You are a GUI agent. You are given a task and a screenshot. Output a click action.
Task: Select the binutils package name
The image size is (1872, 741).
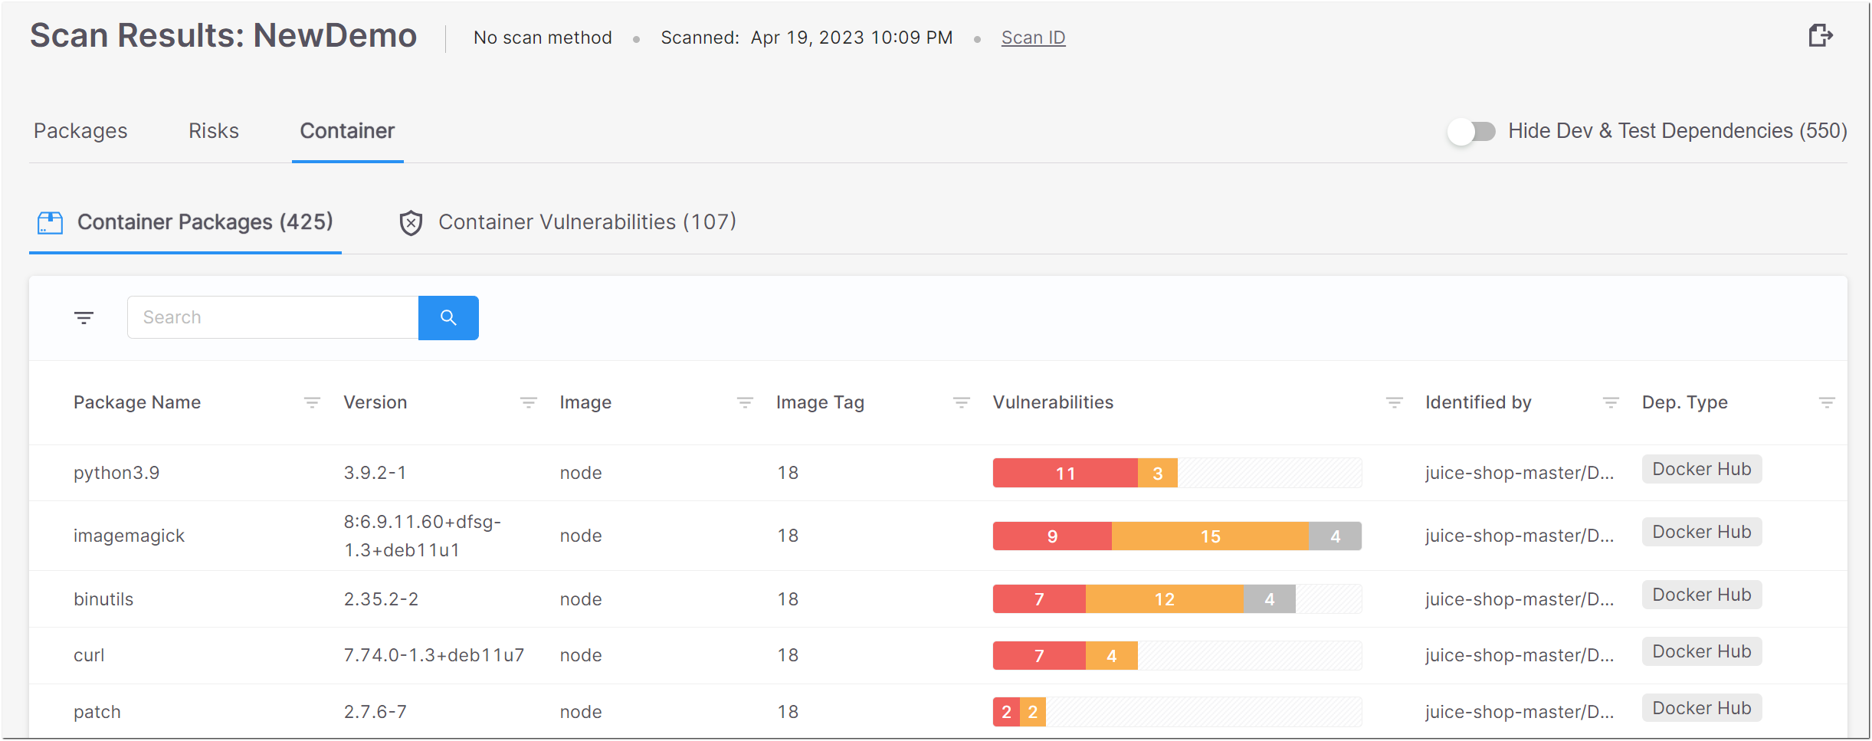point(103,598)
